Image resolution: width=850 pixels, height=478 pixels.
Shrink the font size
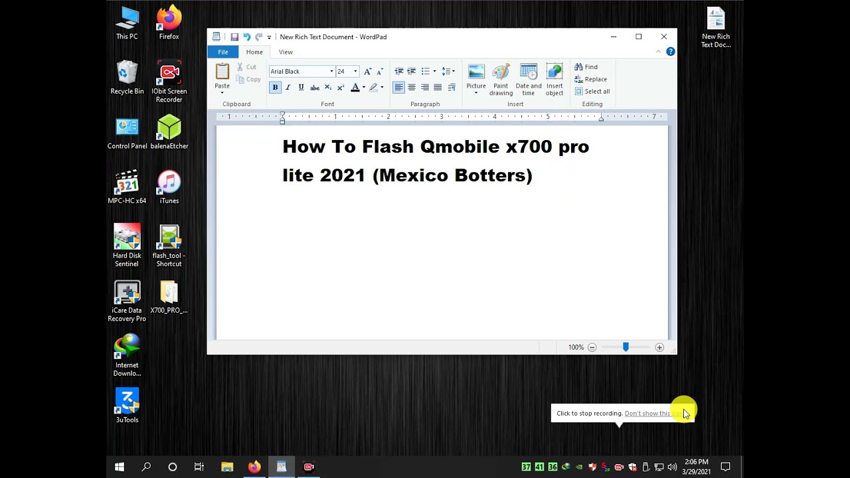(x=379, y=71)
